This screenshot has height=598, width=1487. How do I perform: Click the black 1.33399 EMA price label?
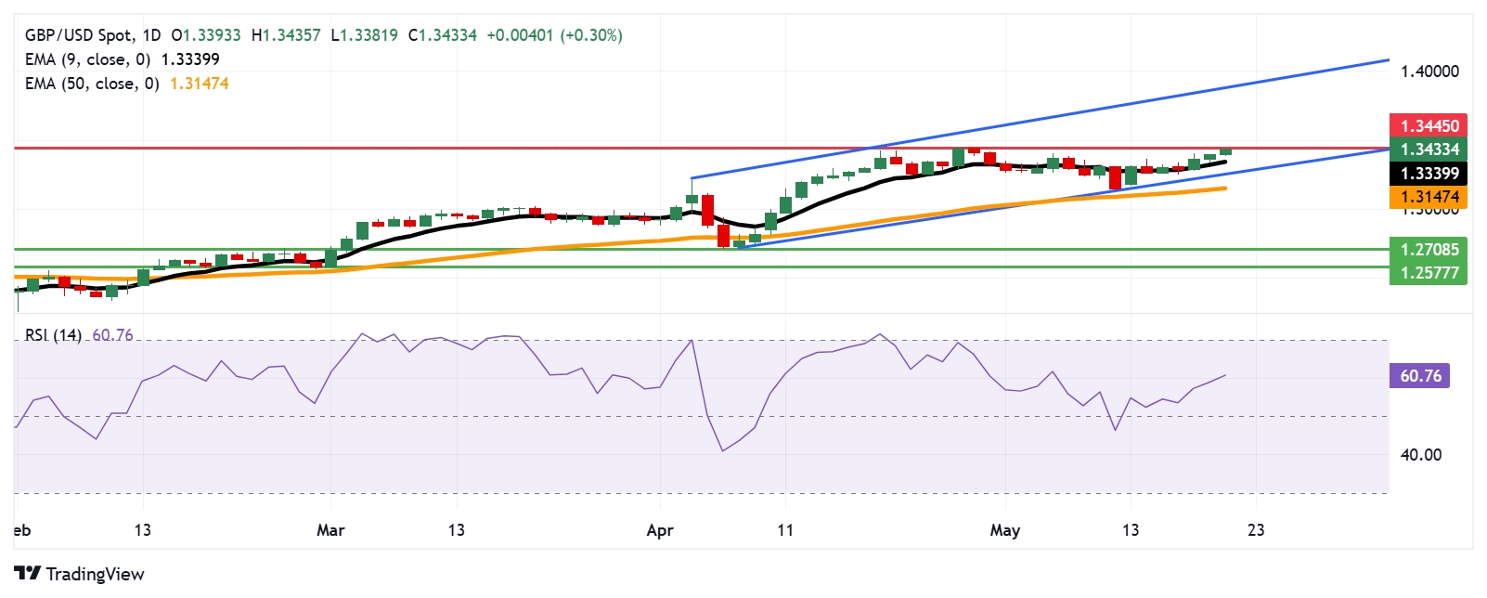(x=1429, y=174)
